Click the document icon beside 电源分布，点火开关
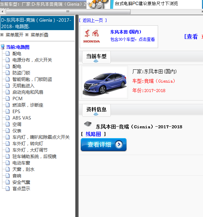This screenshot has width=203, height=217. 7,60
